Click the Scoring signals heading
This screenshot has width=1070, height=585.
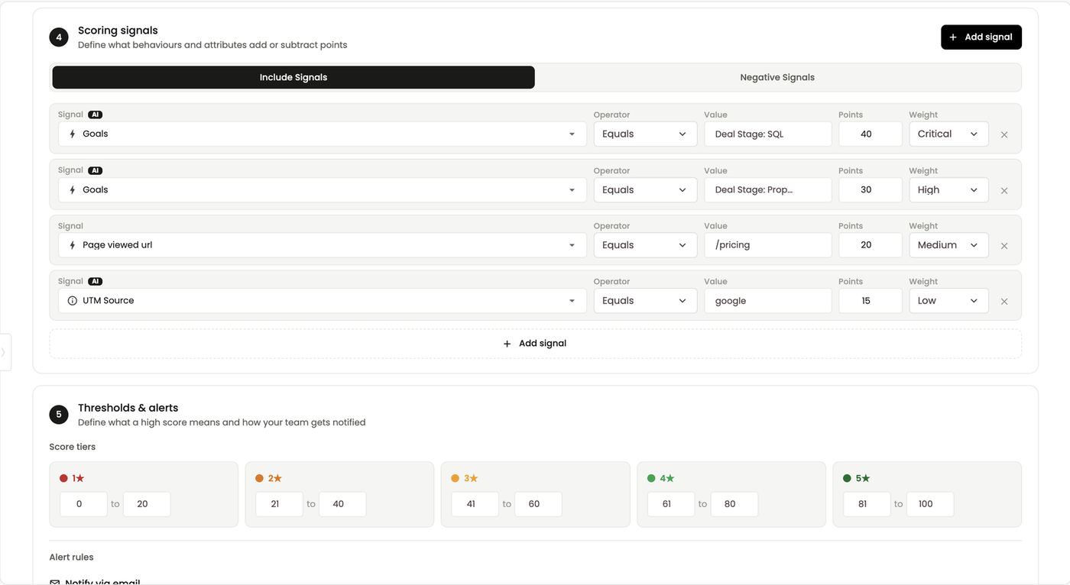pos(118,31)
